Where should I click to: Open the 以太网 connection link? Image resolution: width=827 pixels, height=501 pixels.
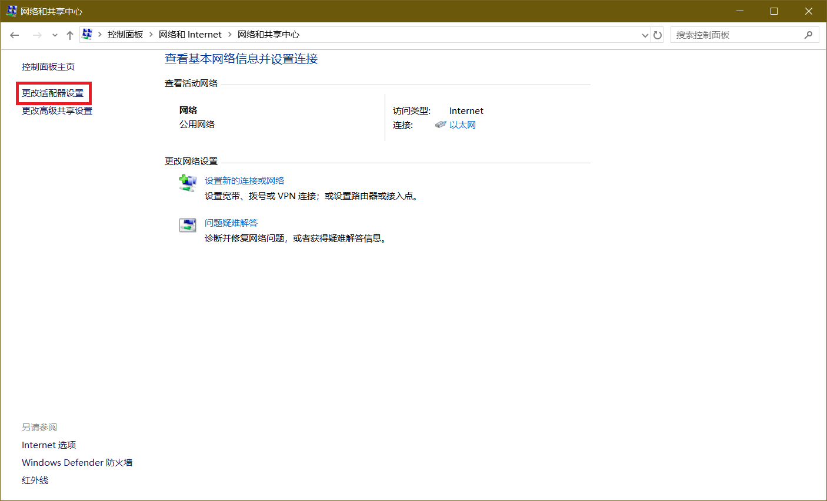[x=462, y=125]
